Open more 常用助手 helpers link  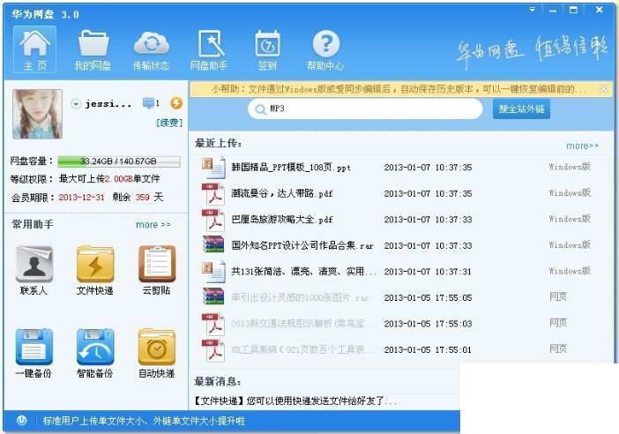point(153,225)
